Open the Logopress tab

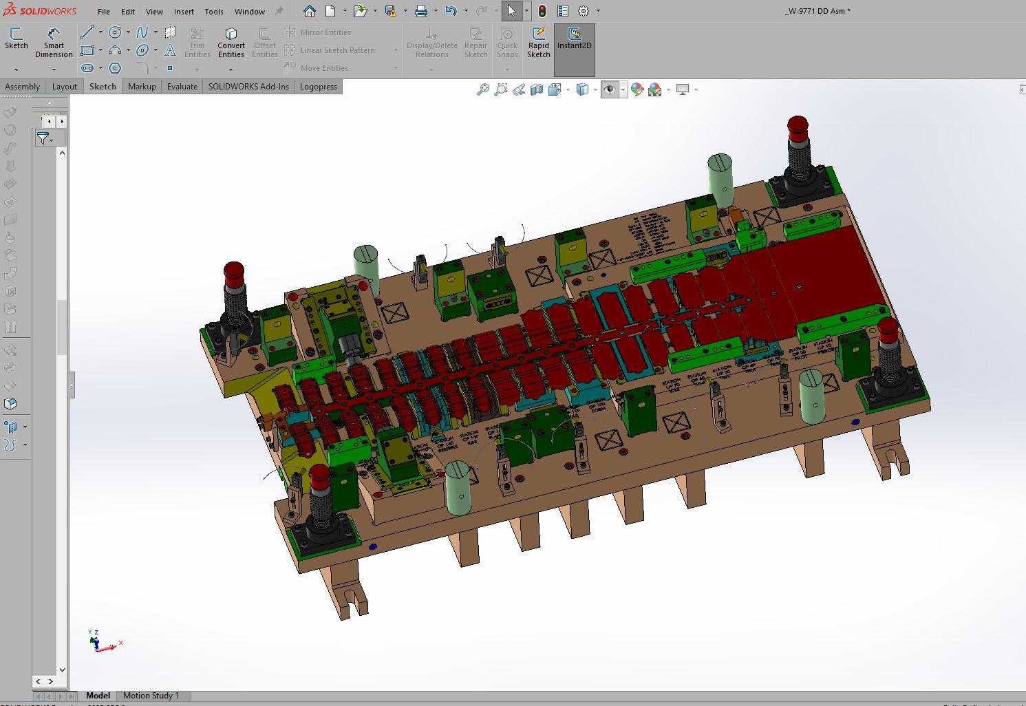tap(319, 87)
